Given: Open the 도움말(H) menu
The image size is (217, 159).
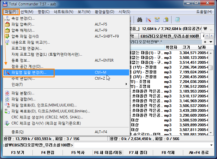Looking at the screenshot, I should click(204, 12).
